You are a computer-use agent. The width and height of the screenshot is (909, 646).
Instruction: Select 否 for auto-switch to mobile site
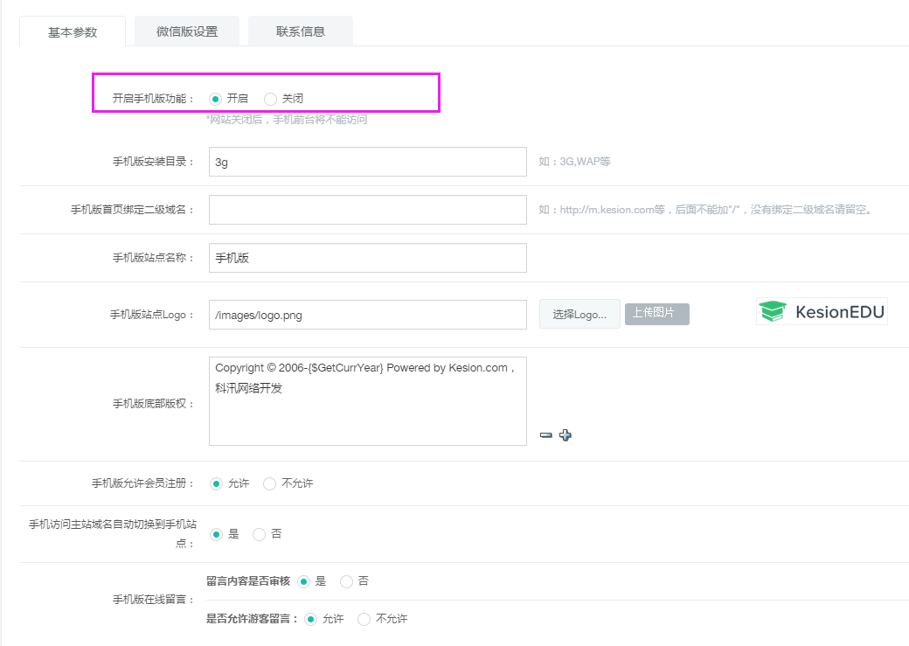point(260,534)
